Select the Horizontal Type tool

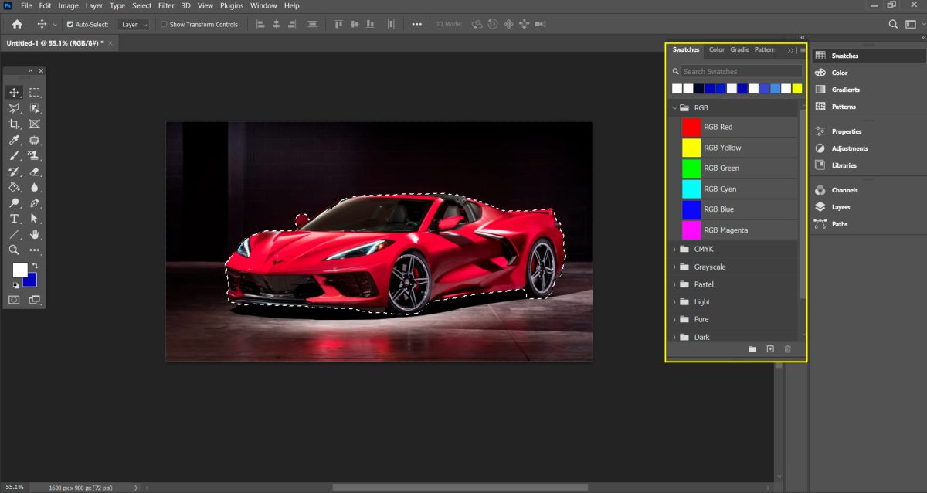[14, 219]
